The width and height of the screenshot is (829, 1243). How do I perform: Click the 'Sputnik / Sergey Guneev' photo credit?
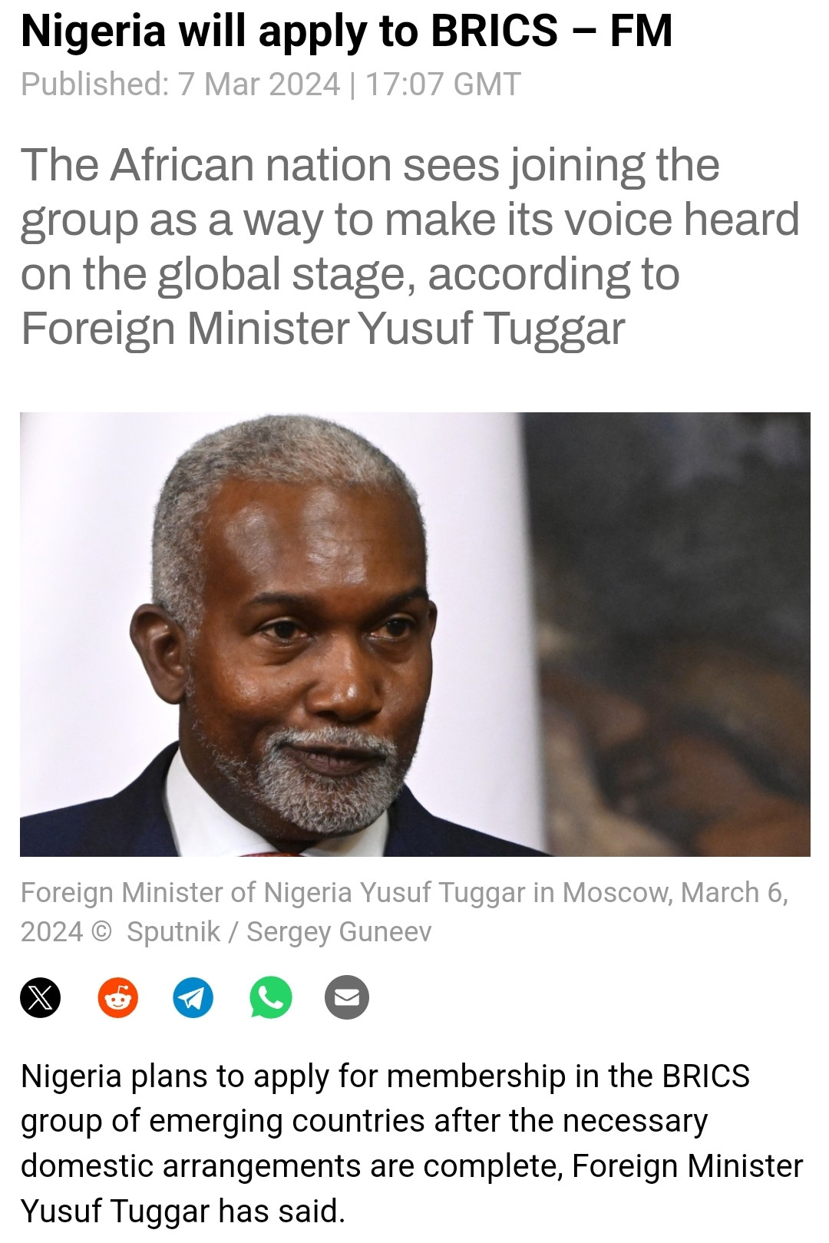279,932
